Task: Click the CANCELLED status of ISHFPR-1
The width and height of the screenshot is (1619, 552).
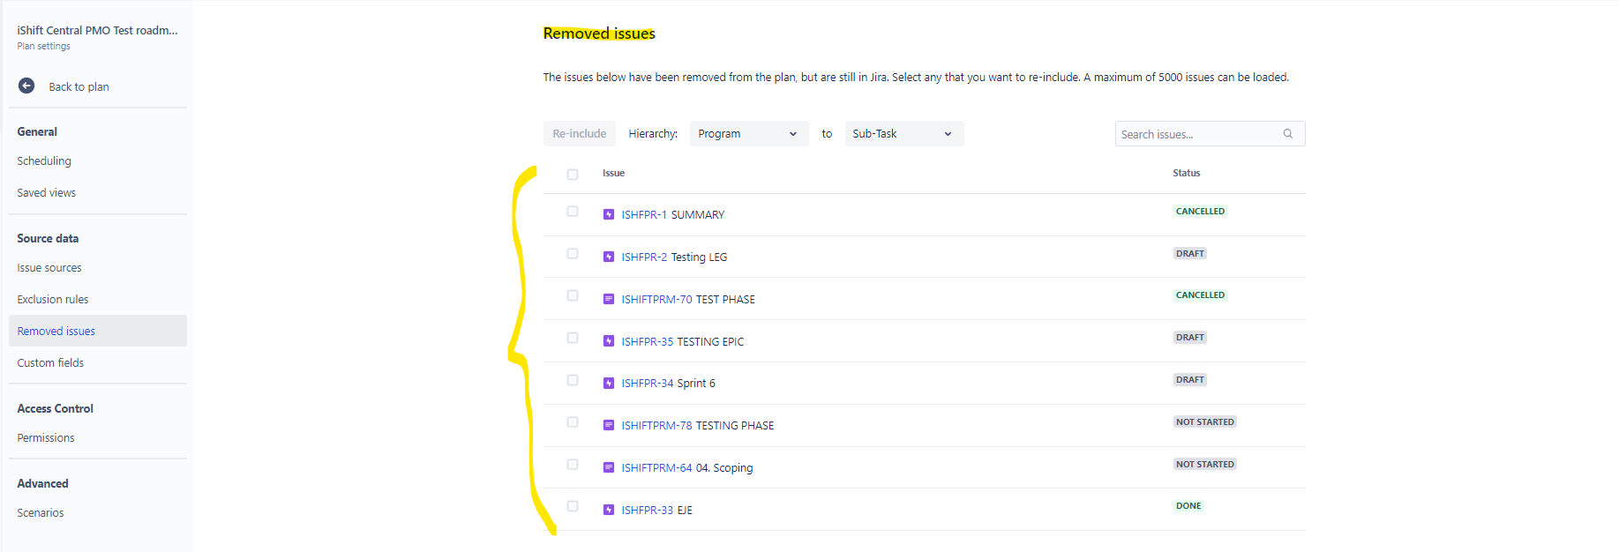Action: pyautogui.click(x=1200, y=212)
